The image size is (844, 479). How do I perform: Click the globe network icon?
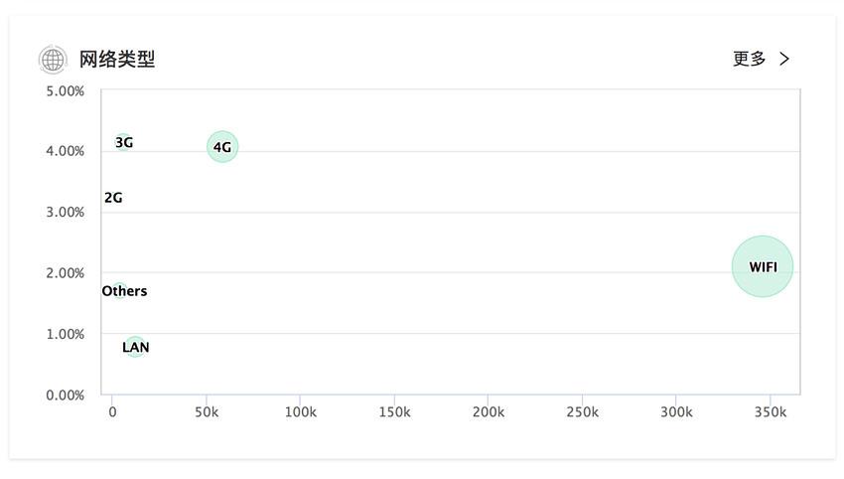click(x=53, y=60)
